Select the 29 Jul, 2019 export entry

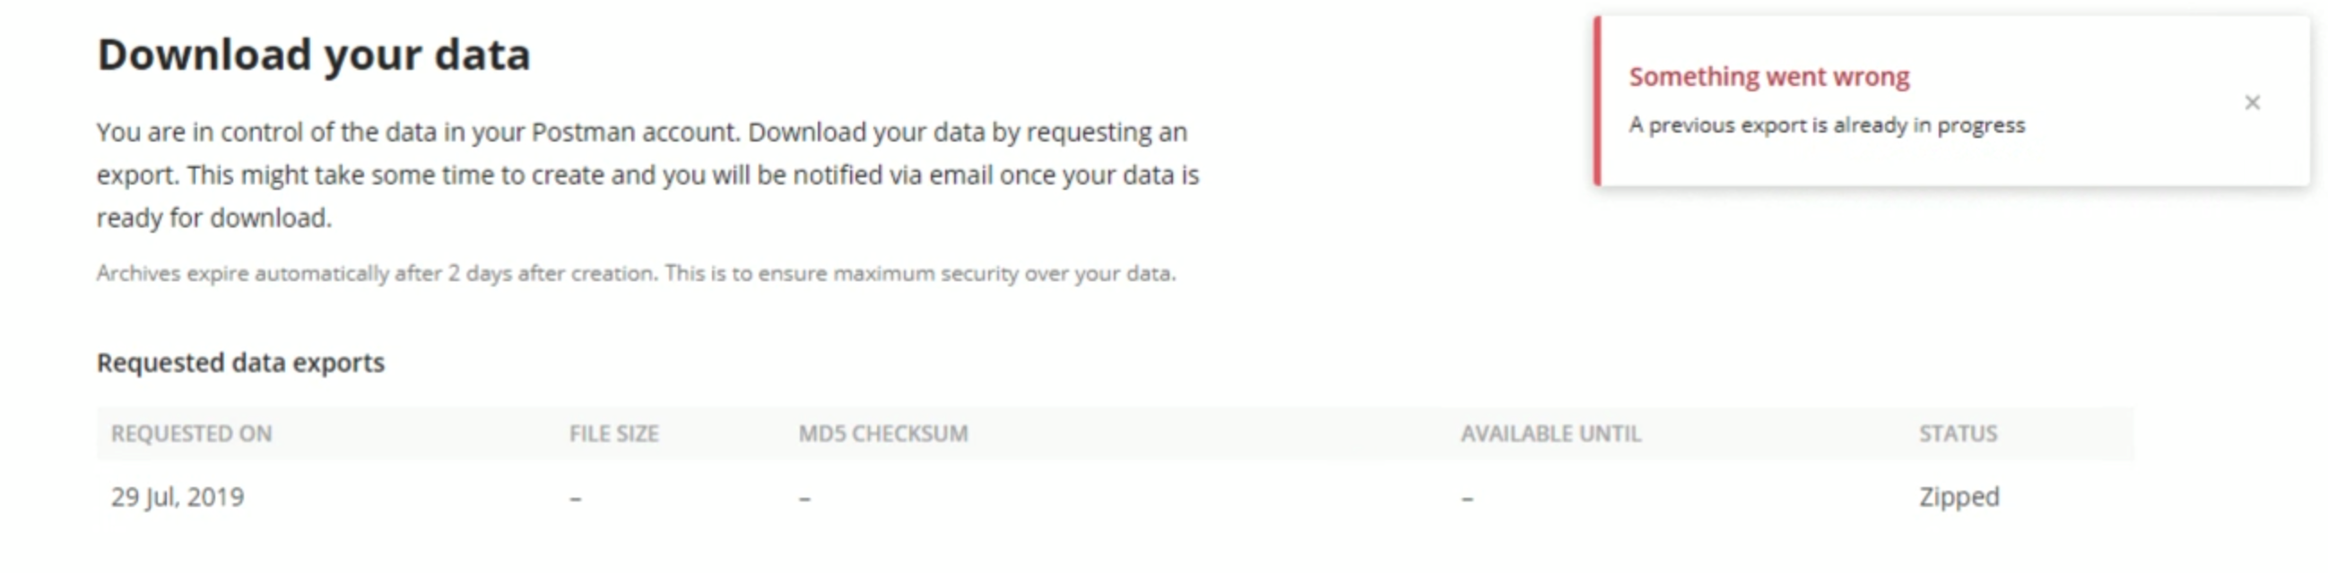pyautogui.click(x=178, y=495)
